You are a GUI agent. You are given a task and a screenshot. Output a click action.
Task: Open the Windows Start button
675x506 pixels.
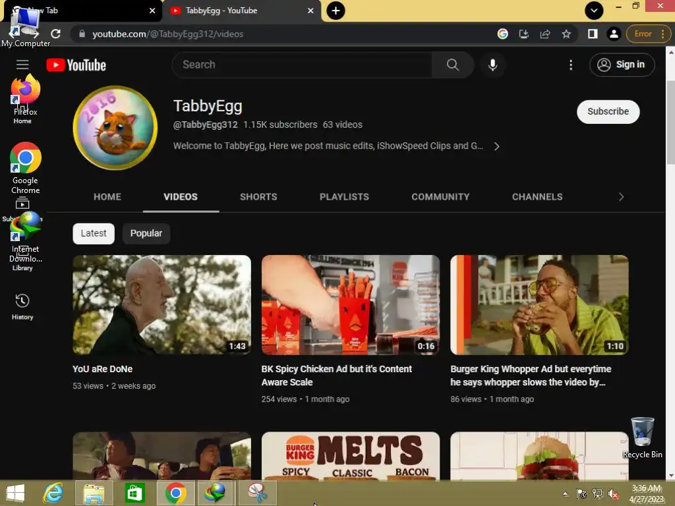[16, 493]
